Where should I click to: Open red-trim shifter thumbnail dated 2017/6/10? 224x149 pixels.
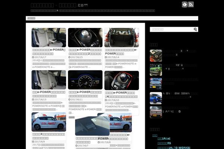click(122, 80)
